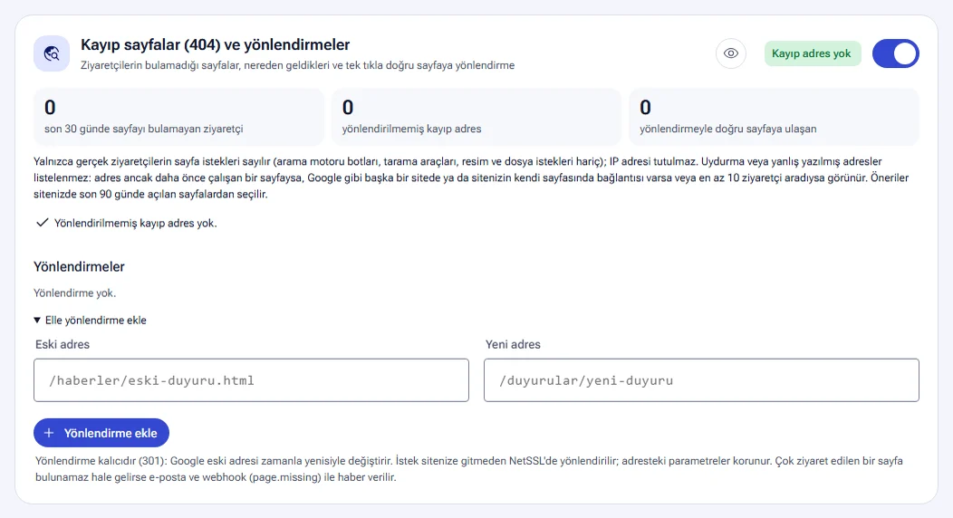Turn off the missing pages (404) feature switch
The width and height of the screenshot is (953, 518).
coord(895,53)
